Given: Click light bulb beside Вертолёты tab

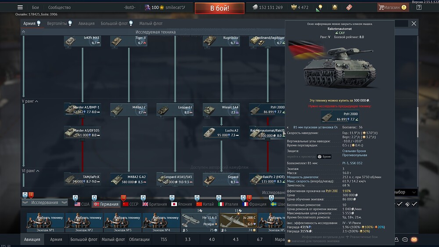Looking at the screenshot, I should [x=70, y=23].
